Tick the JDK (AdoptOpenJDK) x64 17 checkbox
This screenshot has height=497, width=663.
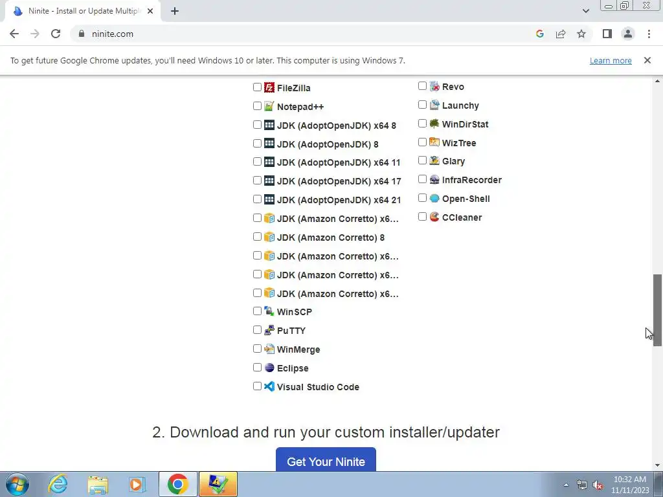(257, 181)
